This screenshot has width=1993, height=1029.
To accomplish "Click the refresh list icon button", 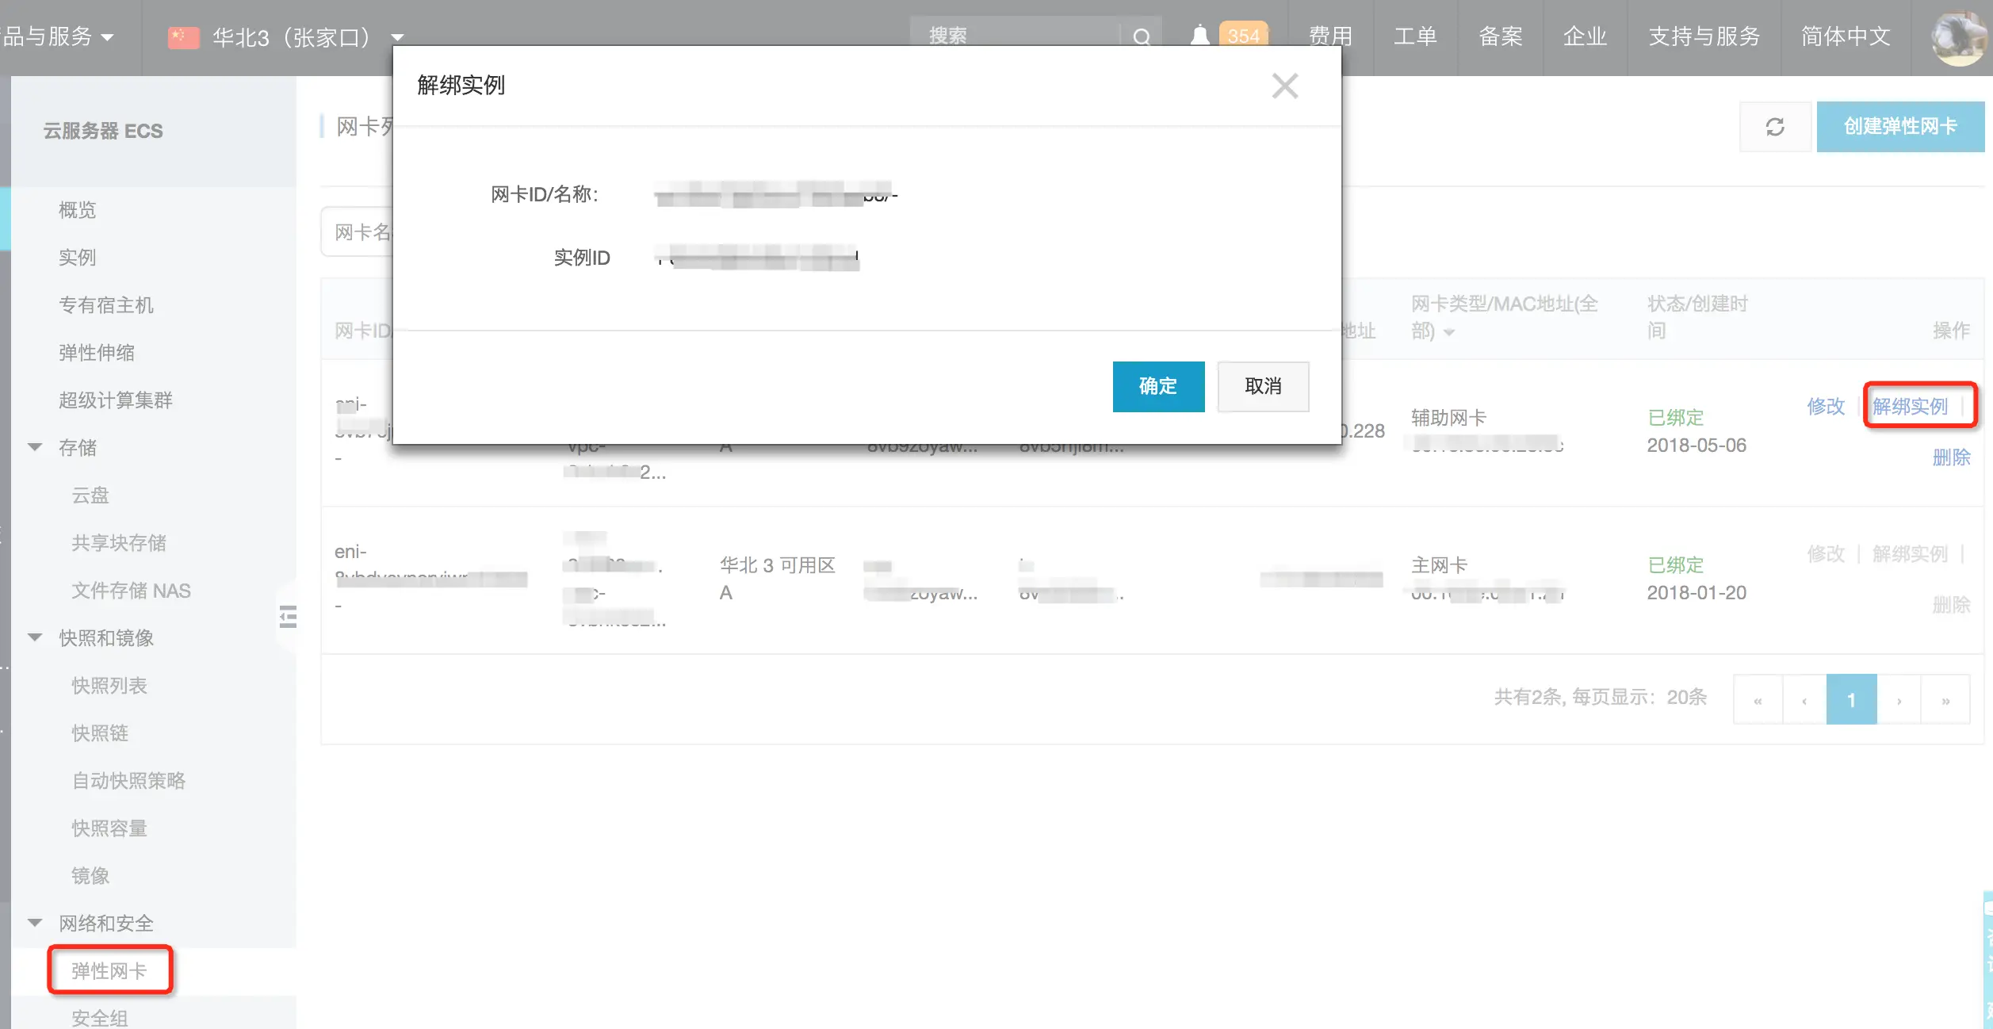I will tap(1774, 127).
